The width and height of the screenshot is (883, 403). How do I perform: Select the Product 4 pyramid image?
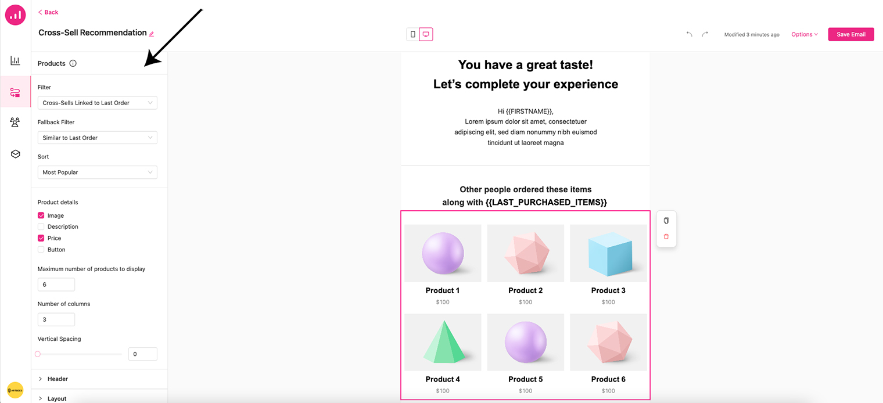click(x=443, y=342)
